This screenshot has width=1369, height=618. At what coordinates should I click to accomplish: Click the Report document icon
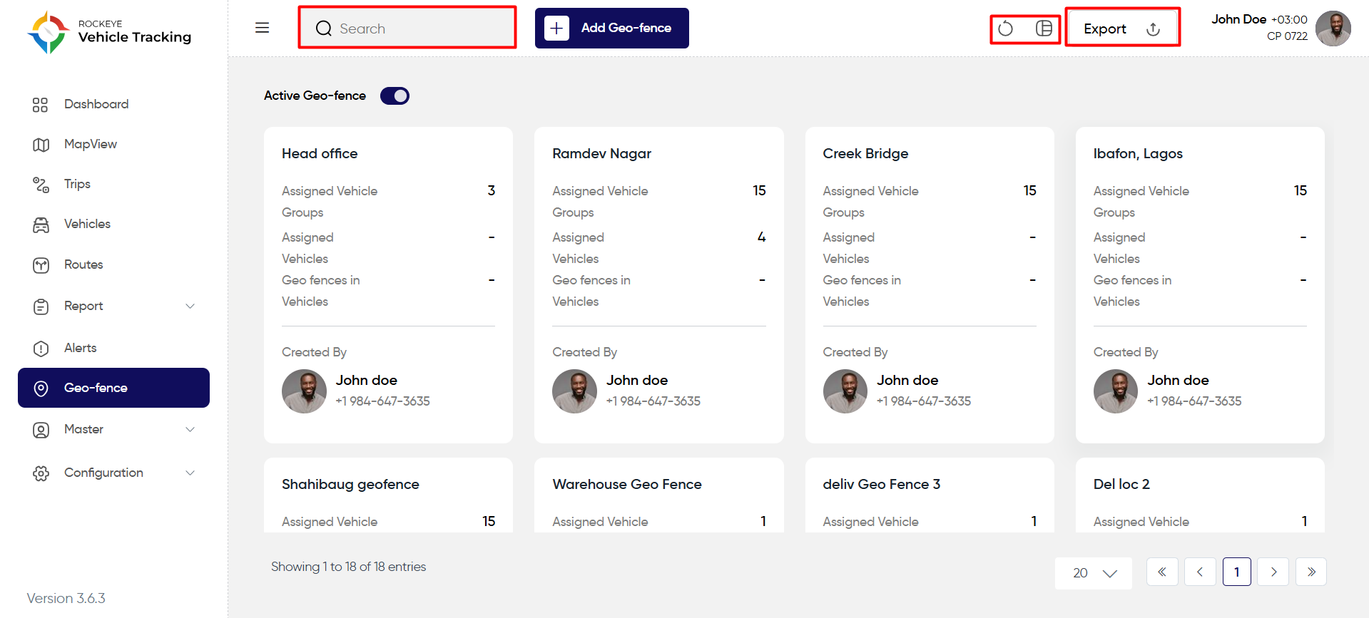[41, 307]
